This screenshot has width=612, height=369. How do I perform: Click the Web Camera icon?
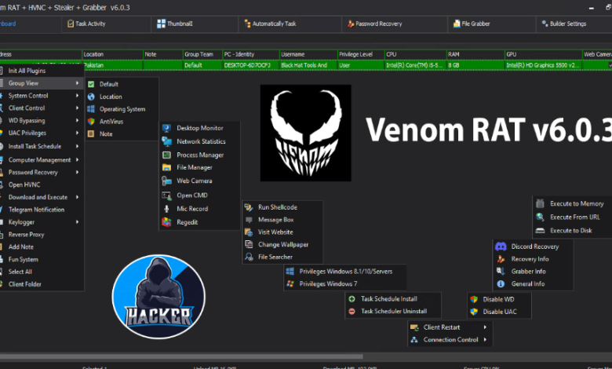(x=166, y=181)
